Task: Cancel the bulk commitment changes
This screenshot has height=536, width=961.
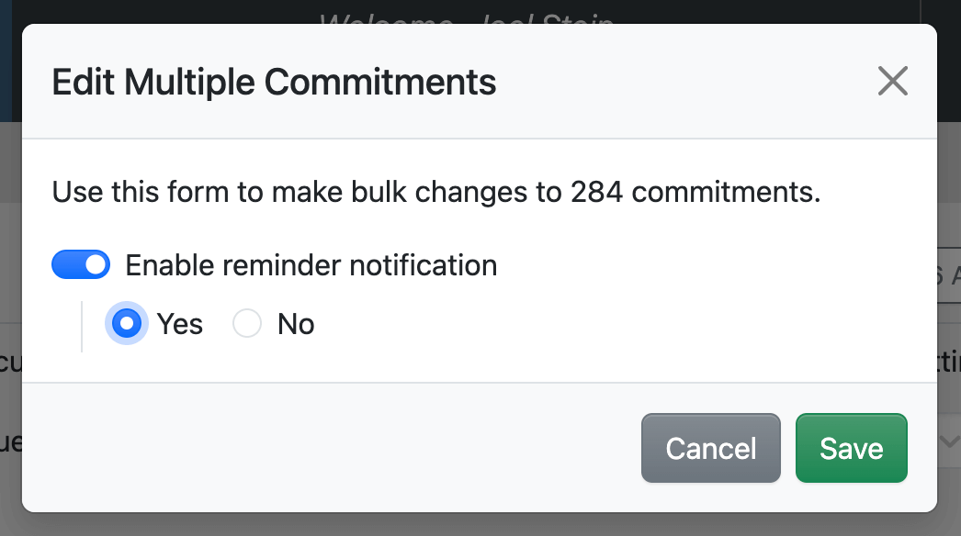Action: [710, 448]
